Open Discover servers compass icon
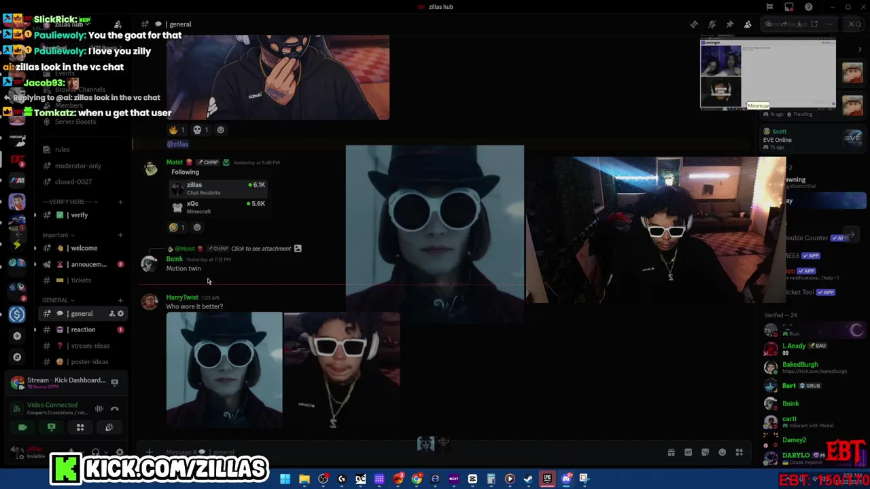This screenshot has width=870, height=489. 17,357
